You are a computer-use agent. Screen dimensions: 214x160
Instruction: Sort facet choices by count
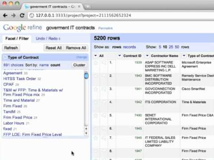pos(55,65)
